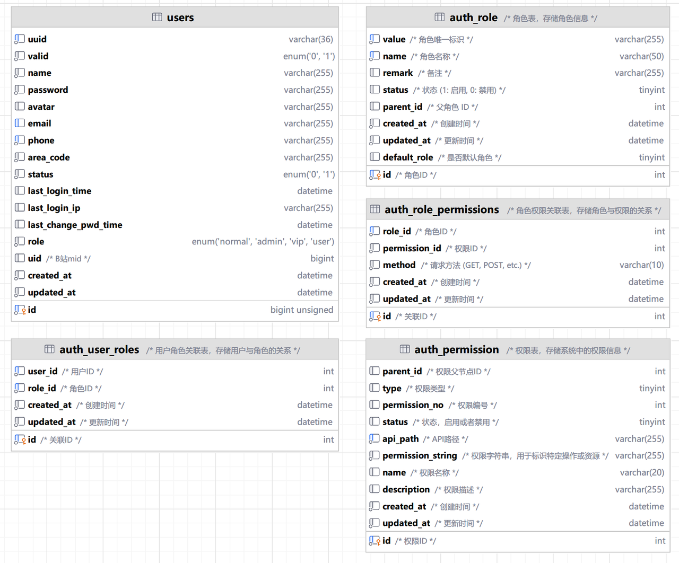The width and height of the screenshot is (679, 563).
Task: Click the api_path column icon
Action: (x=375, y=438)
